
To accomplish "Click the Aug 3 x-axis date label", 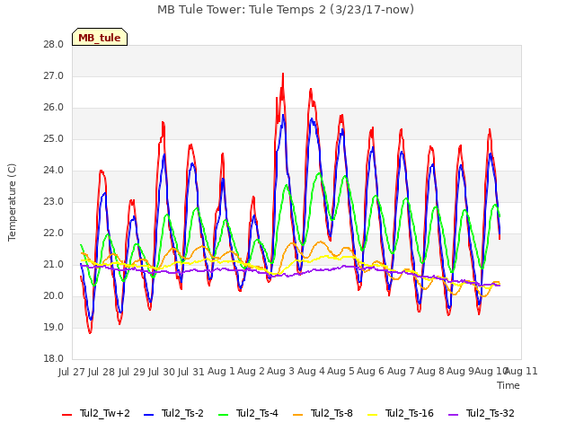I will [x=281, y=372].
